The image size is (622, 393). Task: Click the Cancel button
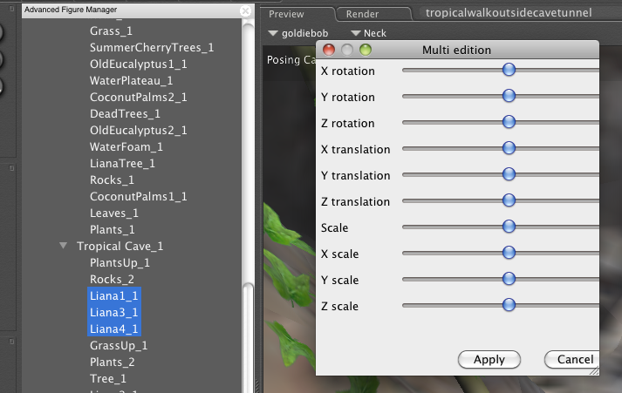click(x=571, y=359)
